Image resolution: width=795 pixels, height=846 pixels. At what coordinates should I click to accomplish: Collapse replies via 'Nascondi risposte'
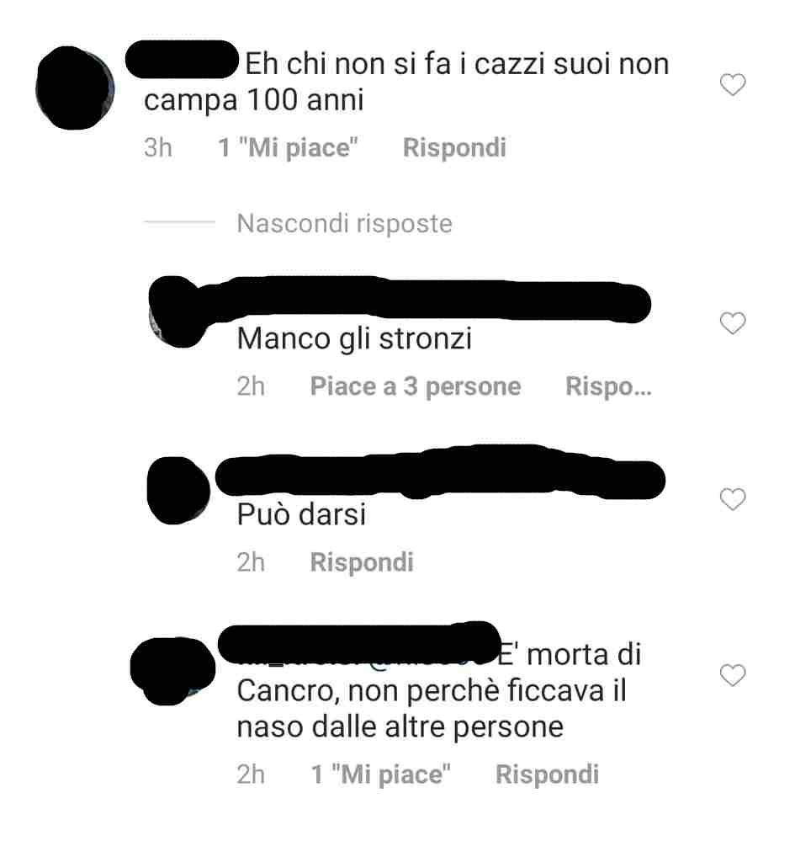pos(344,223)
